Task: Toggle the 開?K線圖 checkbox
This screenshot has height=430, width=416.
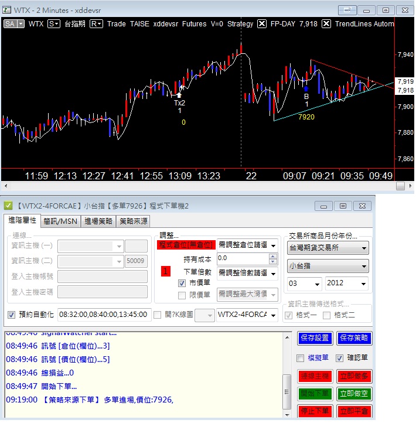Action: pyautogui.click(x=158, y=315)
